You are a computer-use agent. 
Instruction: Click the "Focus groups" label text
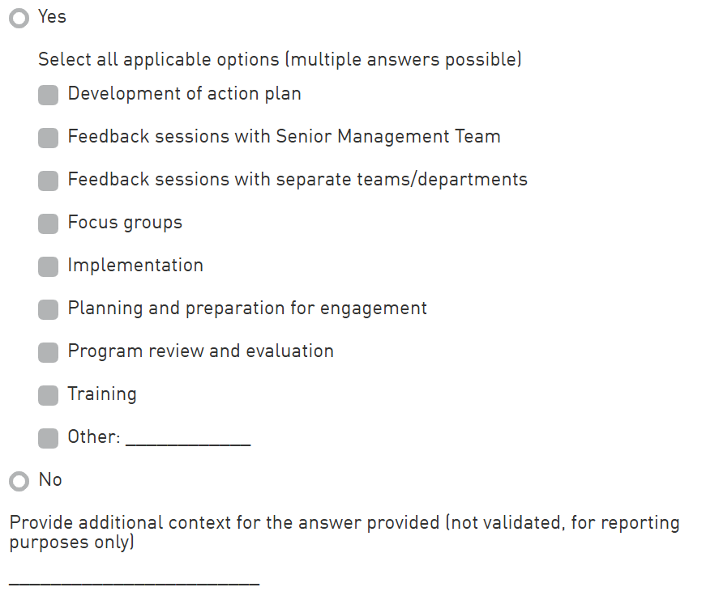pyautogui.click(x=125, y=223)
